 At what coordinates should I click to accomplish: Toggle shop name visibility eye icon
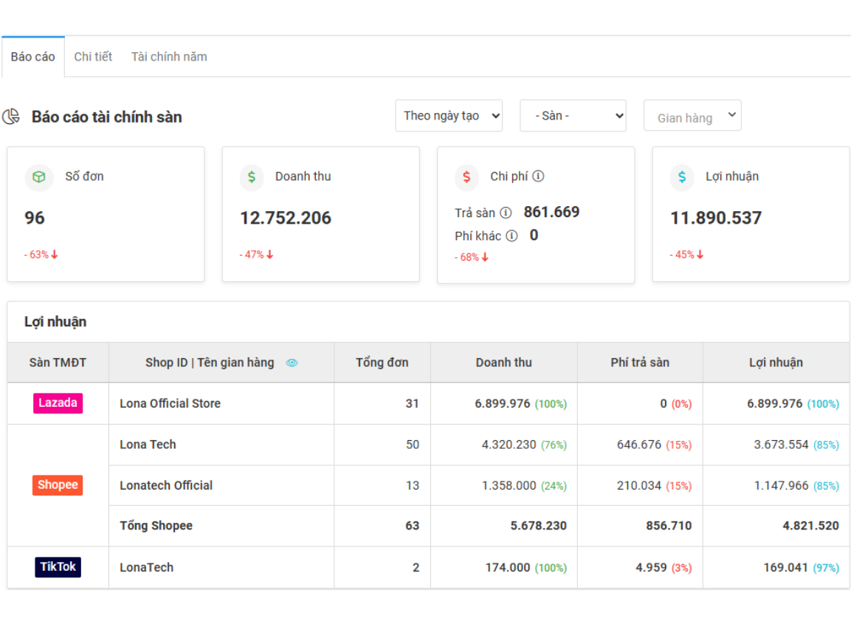click(x=292, y=363)
